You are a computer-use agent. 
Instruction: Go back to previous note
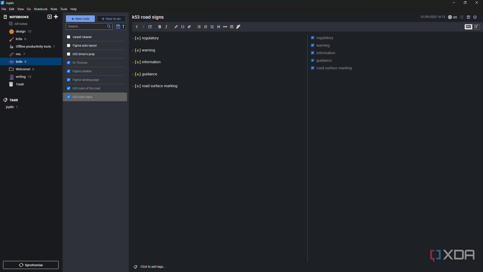pyautogui.click(x=137, y=27)
